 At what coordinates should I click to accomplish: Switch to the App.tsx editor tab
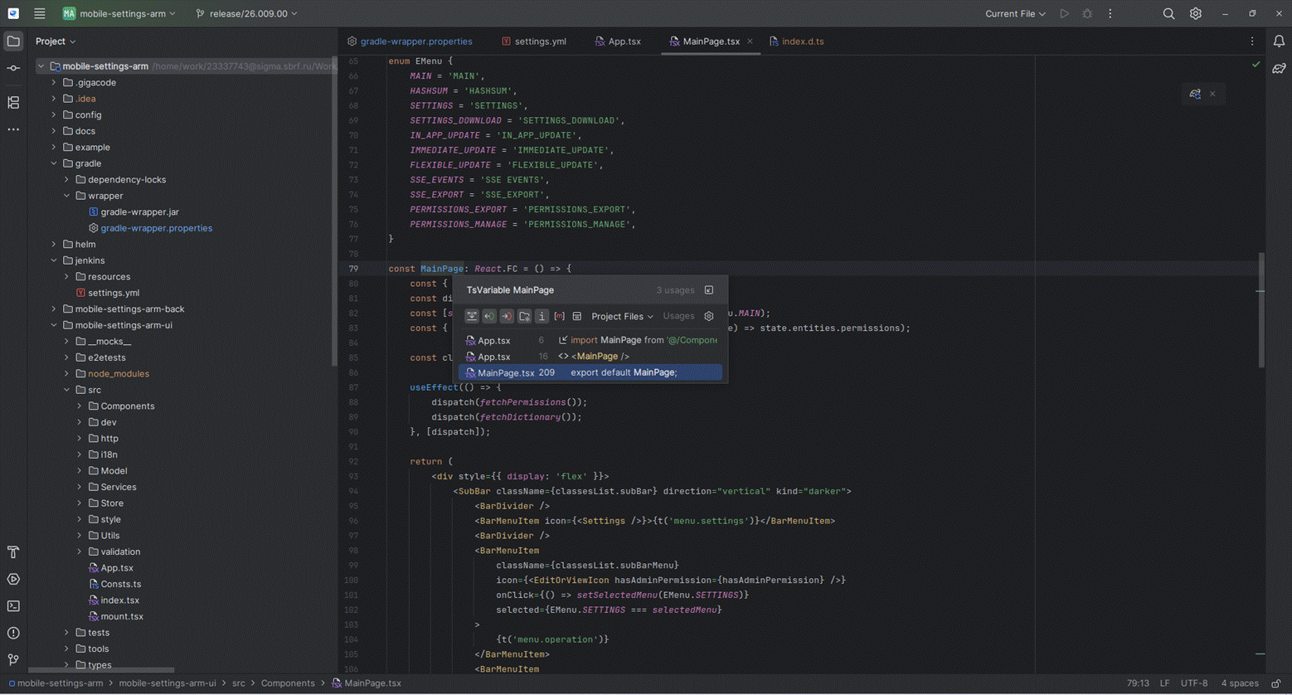pyautogui.click(x=618, y=41)
